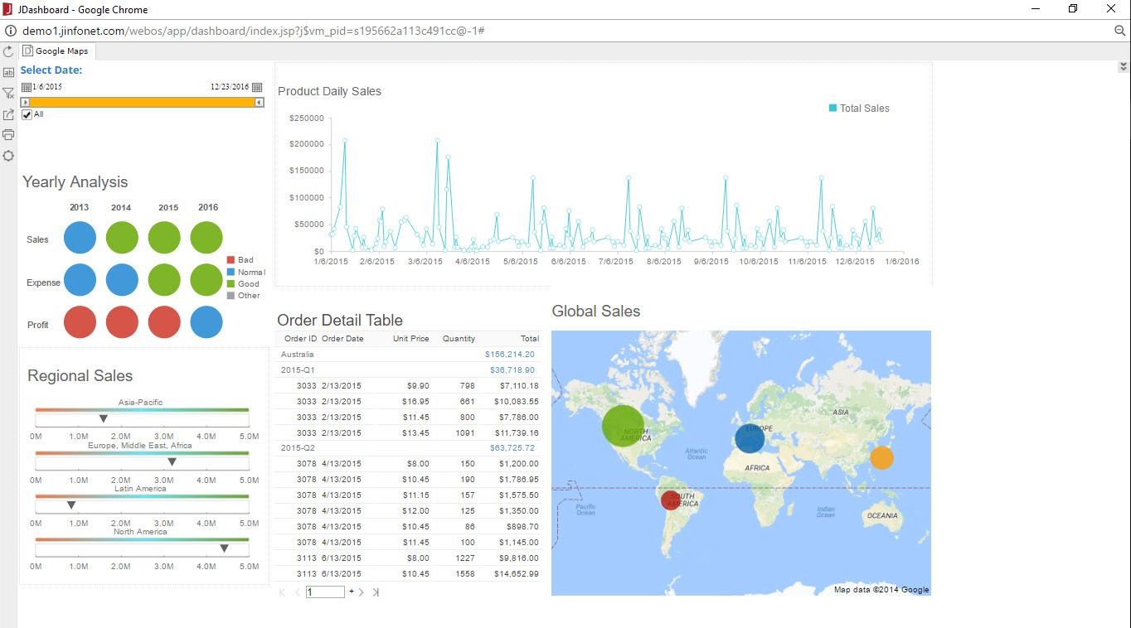This screenshot has height=628, width=1131.
Task: Open the end date calendar icon
Action: click(257, 87)
